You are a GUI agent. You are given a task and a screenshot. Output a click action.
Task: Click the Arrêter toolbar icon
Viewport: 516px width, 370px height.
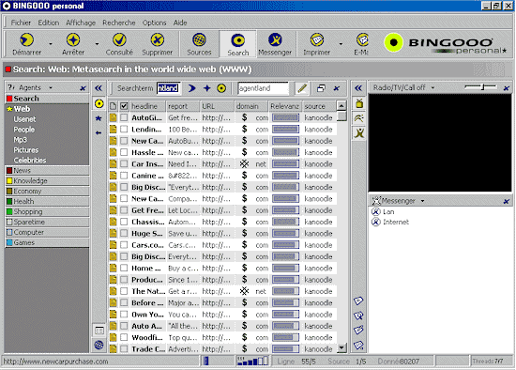pos(73,40)
